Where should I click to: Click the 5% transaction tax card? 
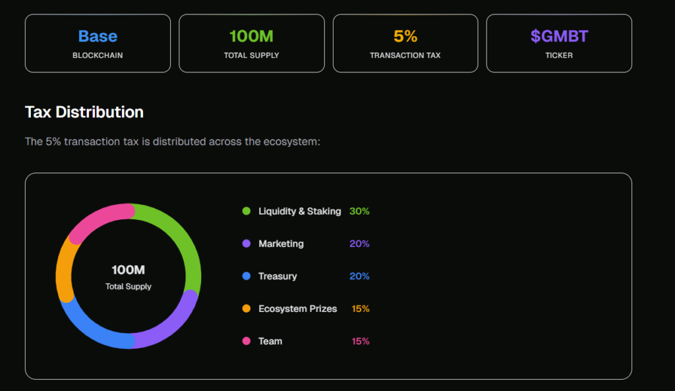click(405, 43)
